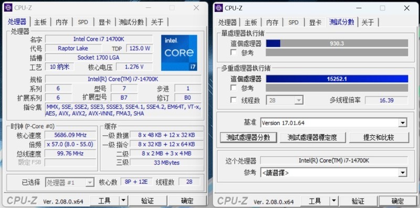This screenshot has height=208, width=420.
Task: Click 核心速度 value 5686.09 MHz
Action: (70, 135)
